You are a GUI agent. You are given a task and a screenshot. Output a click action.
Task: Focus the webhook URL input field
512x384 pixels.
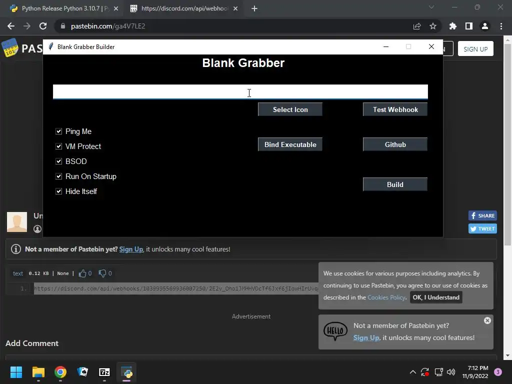pos(240,92)
